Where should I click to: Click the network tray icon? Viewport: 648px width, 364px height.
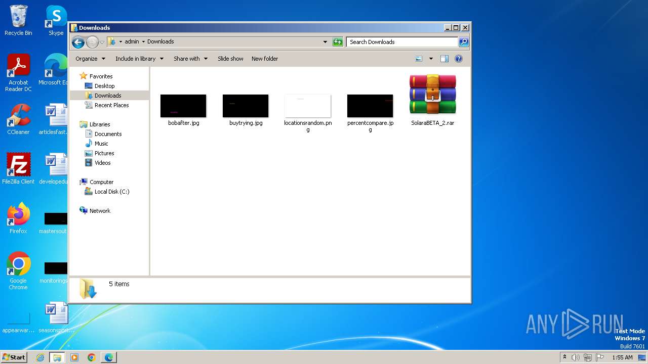[x=588, y=357]
